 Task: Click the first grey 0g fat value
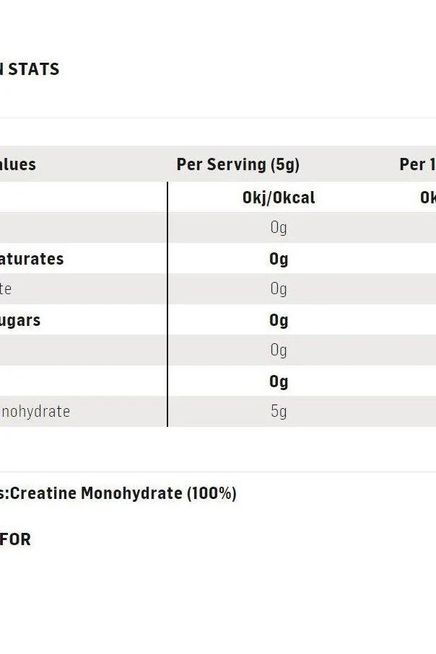(279, 228)
